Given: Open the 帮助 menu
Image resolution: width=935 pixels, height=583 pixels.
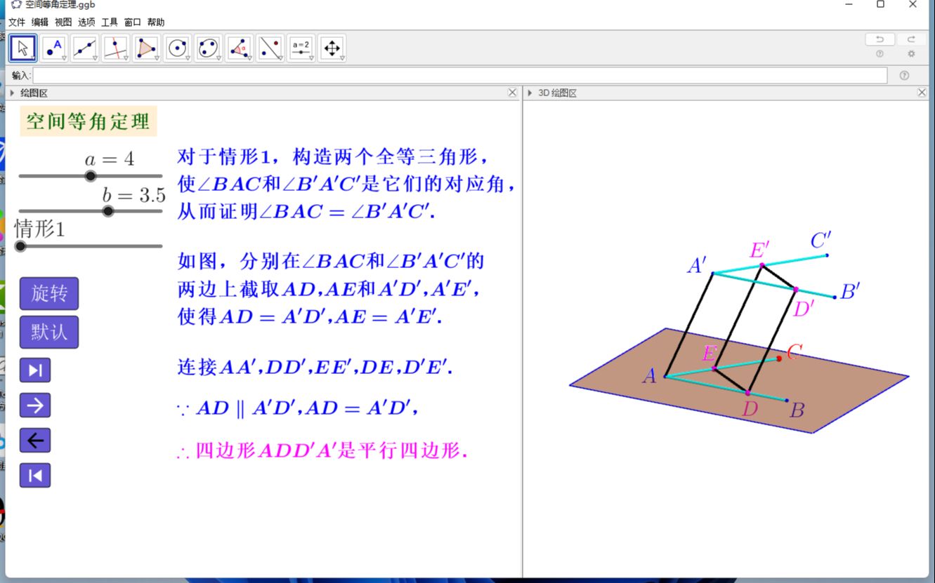Looking at the screenshot, I should click(x=155, y=22).
